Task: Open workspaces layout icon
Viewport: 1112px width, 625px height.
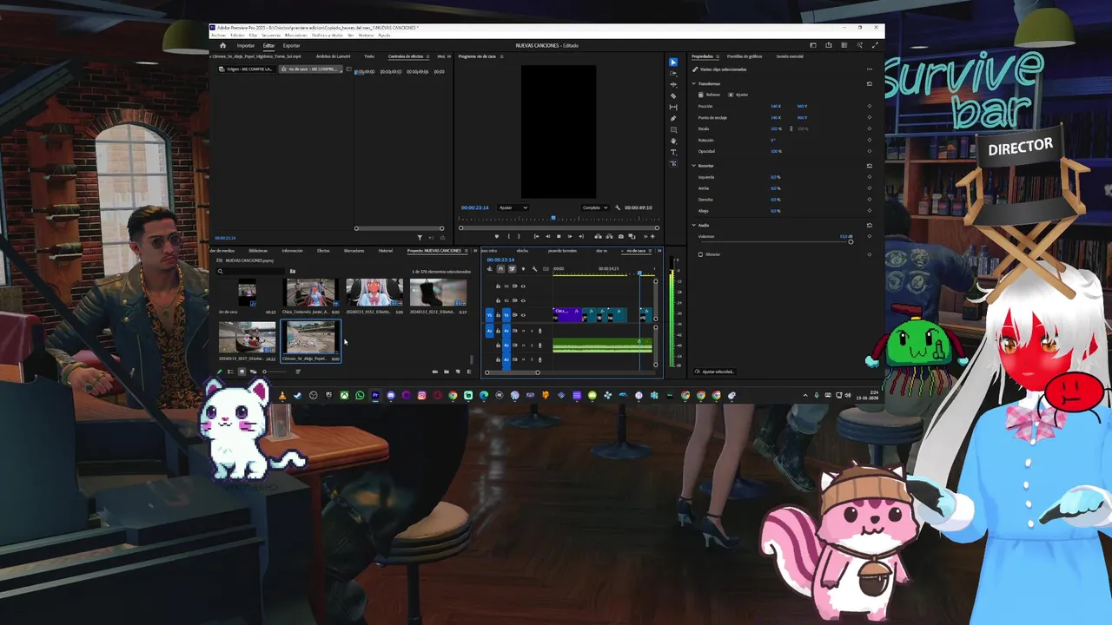Action: pyautogui.click(x=813, y=45)
